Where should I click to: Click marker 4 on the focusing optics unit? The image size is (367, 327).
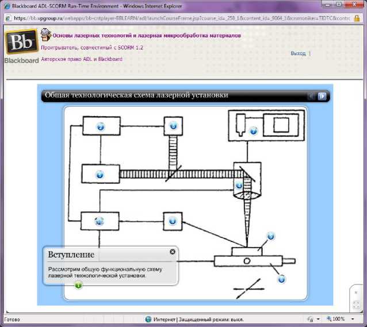click(x=239, y=186)
